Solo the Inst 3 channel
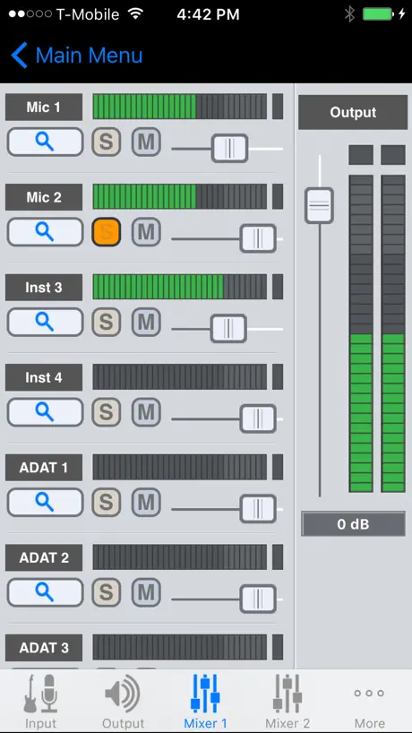This screenshot has width=412, height=733. point(106,322)
